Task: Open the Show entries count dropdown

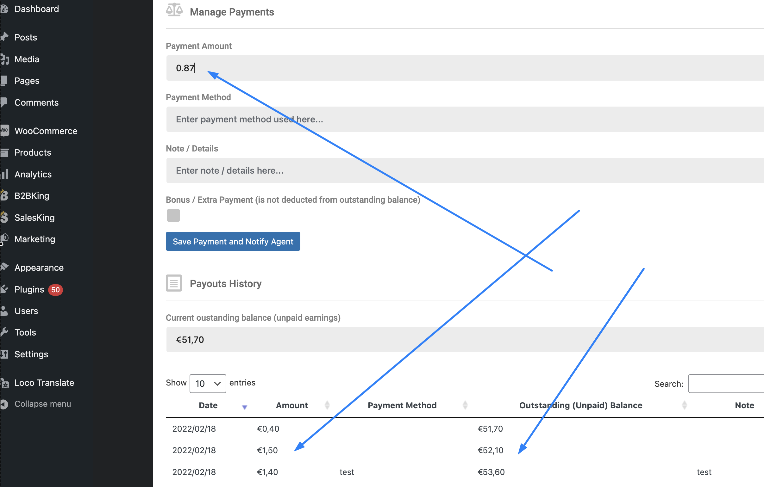Action: (x=208, y=383)
